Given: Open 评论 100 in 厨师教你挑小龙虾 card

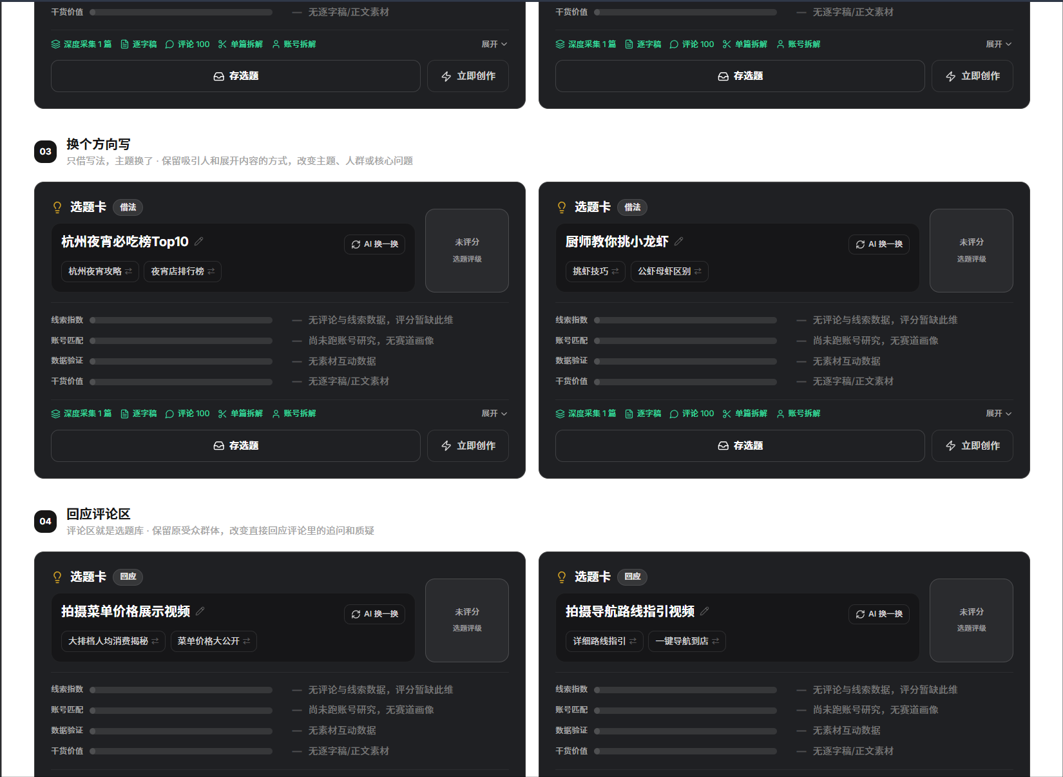Looking at the screenshot, I should 692,414.
